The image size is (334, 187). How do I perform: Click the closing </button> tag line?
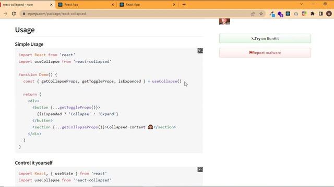pyautogui.click(x=43, y=121)
